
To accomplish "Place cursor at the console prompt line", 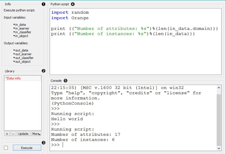I will click(x=63, y=145).
